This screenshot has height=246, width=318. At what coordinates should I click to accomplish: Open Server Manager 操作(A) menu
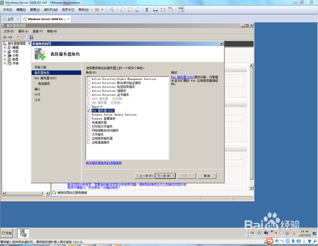[x=23, y=31]
